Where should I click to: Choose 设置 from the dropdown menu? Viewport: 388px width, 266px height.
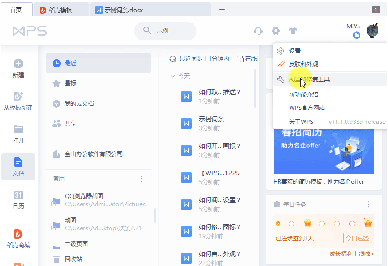click(330, 51)
